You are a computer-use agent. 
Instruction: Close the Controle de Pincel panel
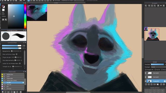[x=25, y=43]
